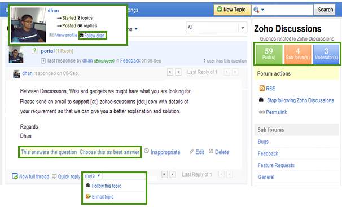The width and height of the screenshot is (342, 207).
Task: Click the green 59 Post(s) tile
Action: 269,54
